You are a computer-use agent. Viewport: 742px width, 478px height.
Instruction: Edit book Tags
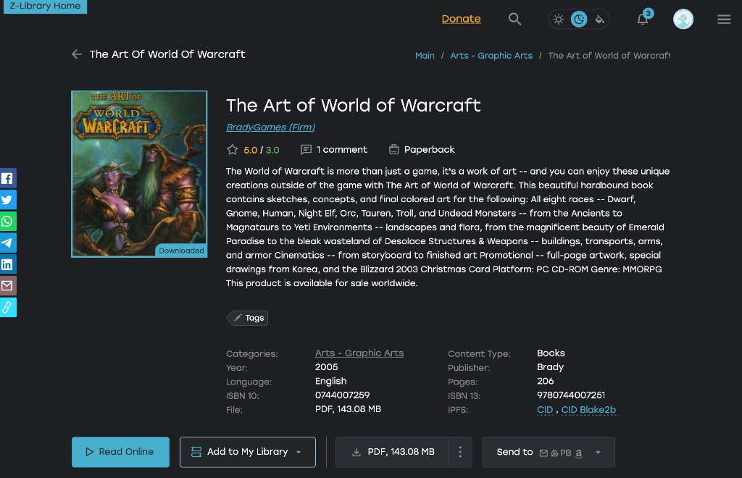248,318
